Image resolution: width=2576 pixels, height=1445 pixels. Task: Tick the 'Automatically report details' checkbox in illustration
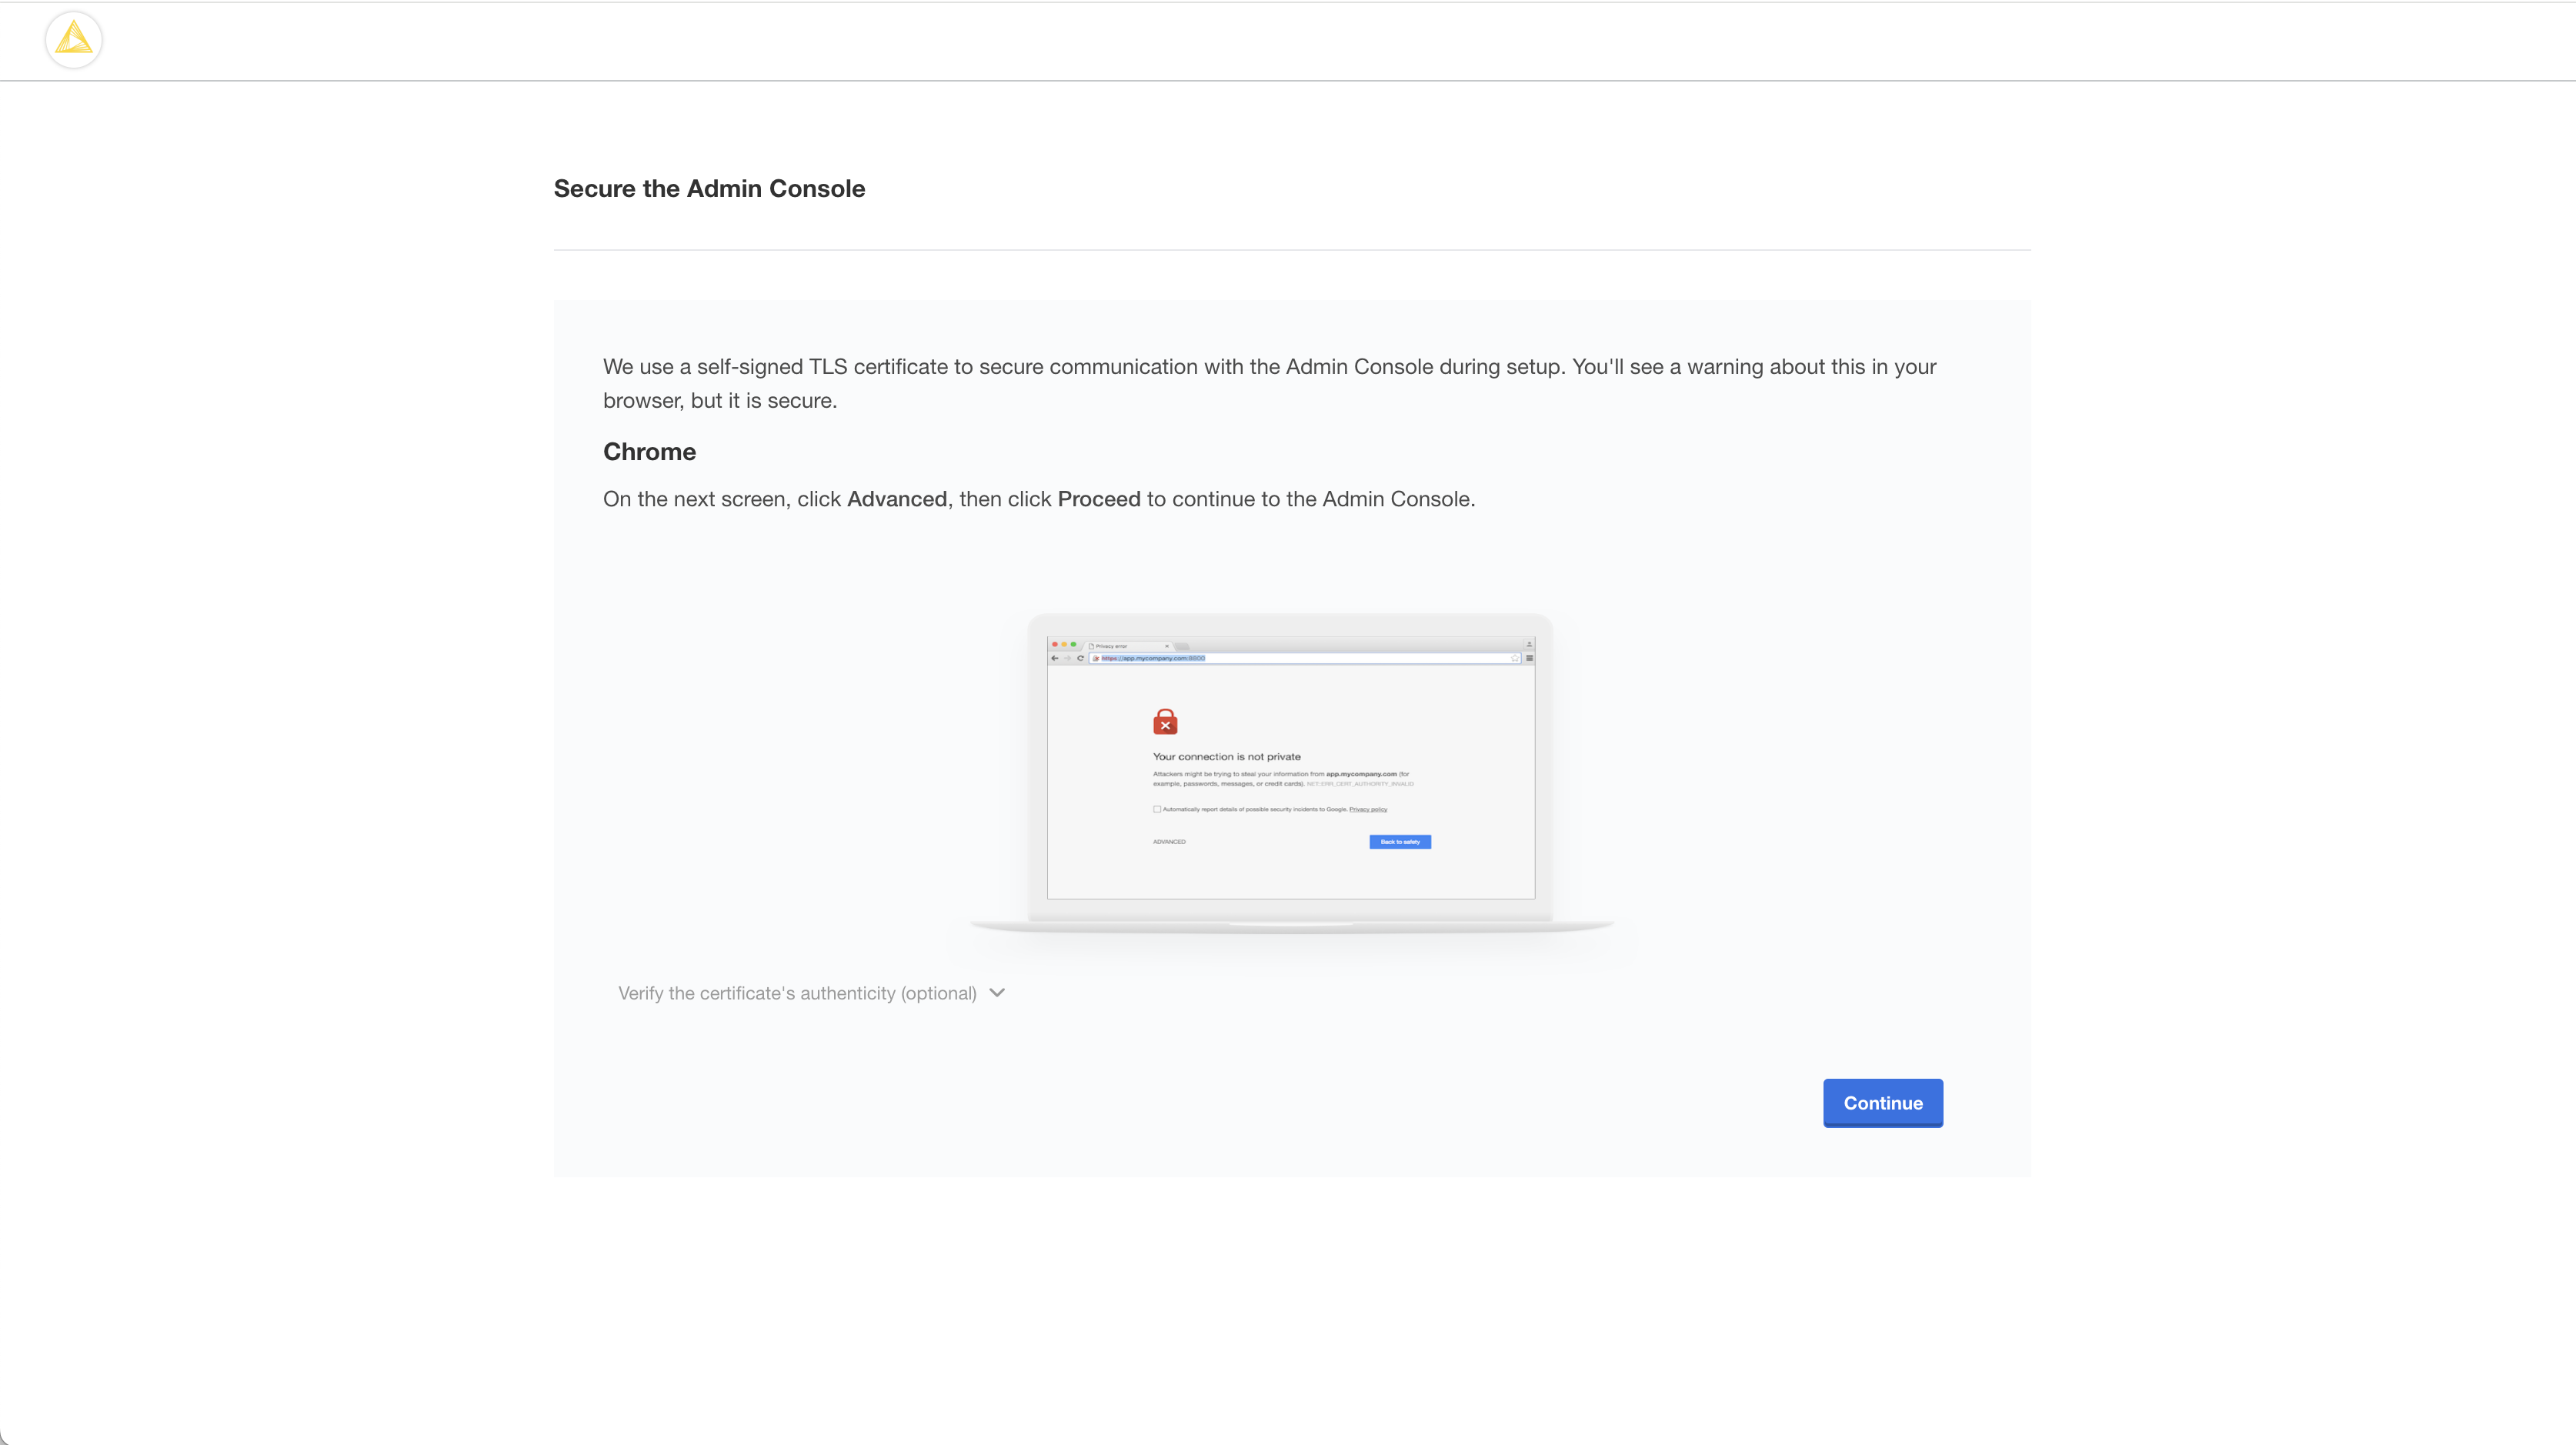pyautogui.click(x=1157, y=809)
